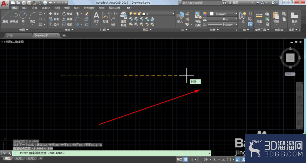Screen dimensions: 306x163
Task: Toggle the grid display in status bar
Action: click(186, 159)
